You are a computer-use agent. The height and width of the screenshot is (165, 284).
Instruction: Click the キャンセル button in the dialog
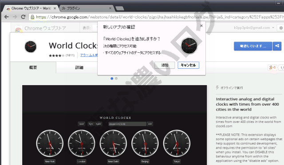[188, 65]
